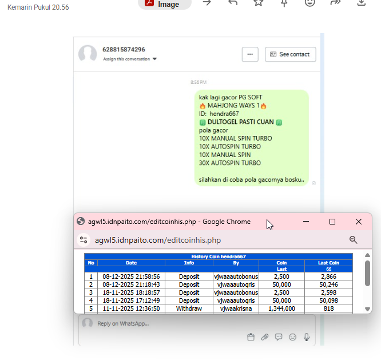The width and height of the screenshot is (381, 361).
Task: Download the image
Action: coord(362,3)
